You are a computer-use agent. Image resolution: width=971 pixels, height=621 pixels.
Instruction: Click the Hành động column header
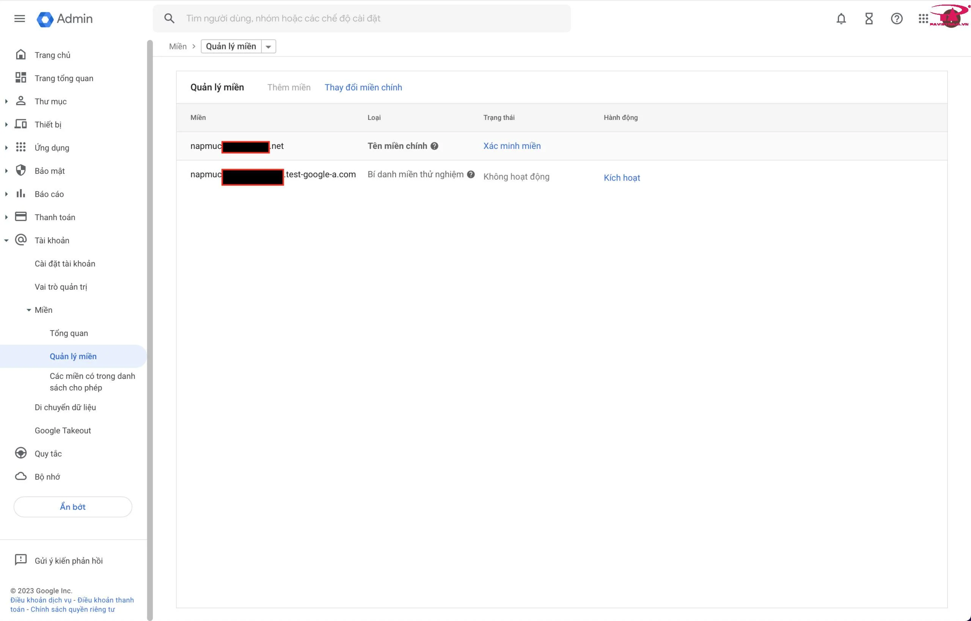(621, 117)
